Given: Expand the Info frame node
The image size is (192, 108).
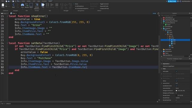Looking at the screenshot, I should (x=168, y=36).
